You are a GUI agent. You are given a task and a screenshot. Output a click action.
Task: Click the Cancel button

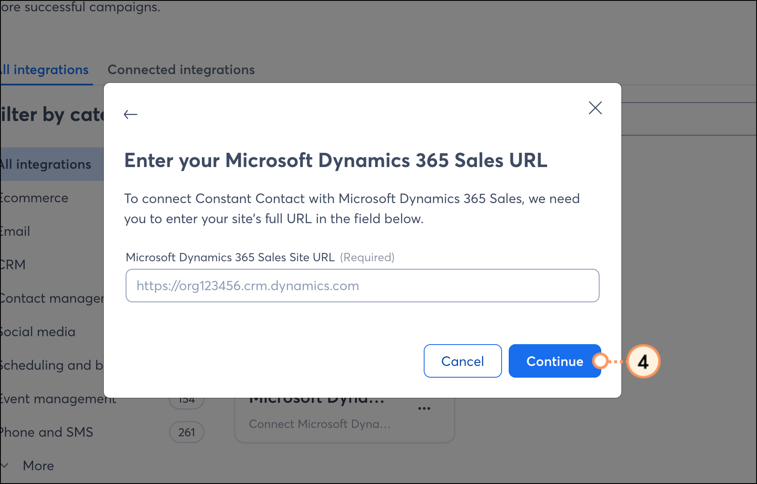pyautogui.click(x=463, y=361)
